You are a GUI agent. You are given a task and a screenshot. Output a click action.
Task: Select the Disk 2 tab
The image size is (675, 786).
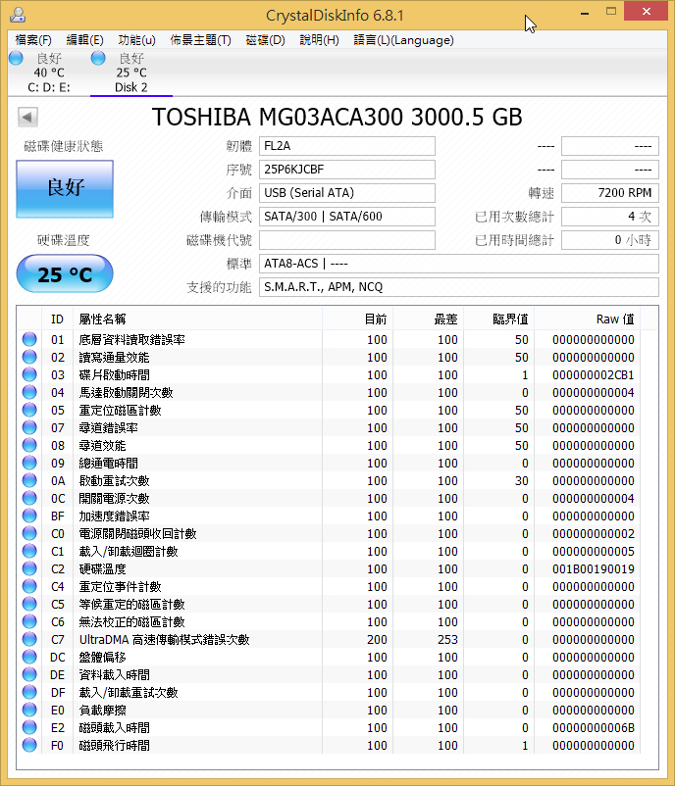click(x=131, y=73)
